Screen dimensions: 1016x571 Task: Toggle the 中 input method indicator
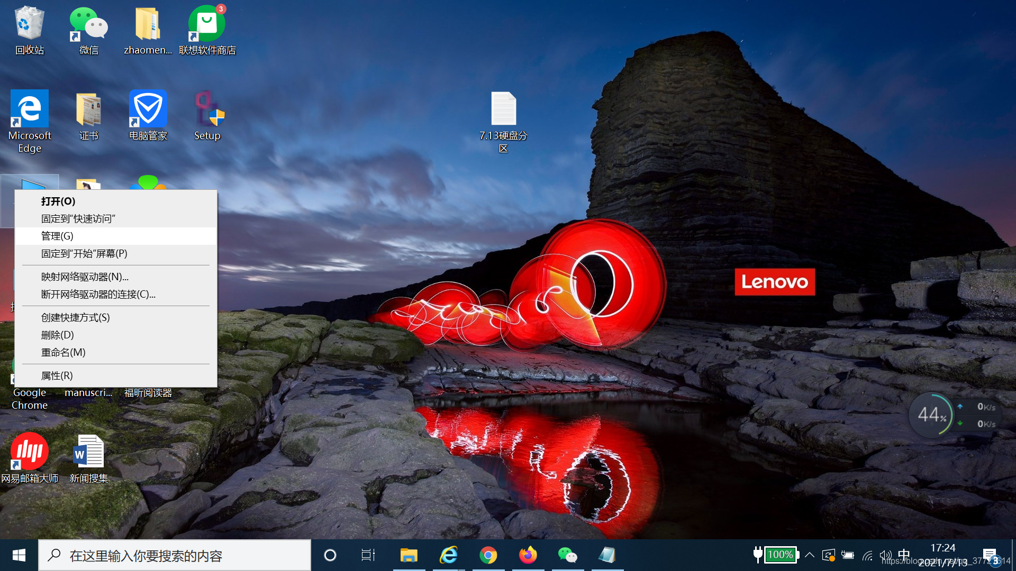click(x=904, y=554)
